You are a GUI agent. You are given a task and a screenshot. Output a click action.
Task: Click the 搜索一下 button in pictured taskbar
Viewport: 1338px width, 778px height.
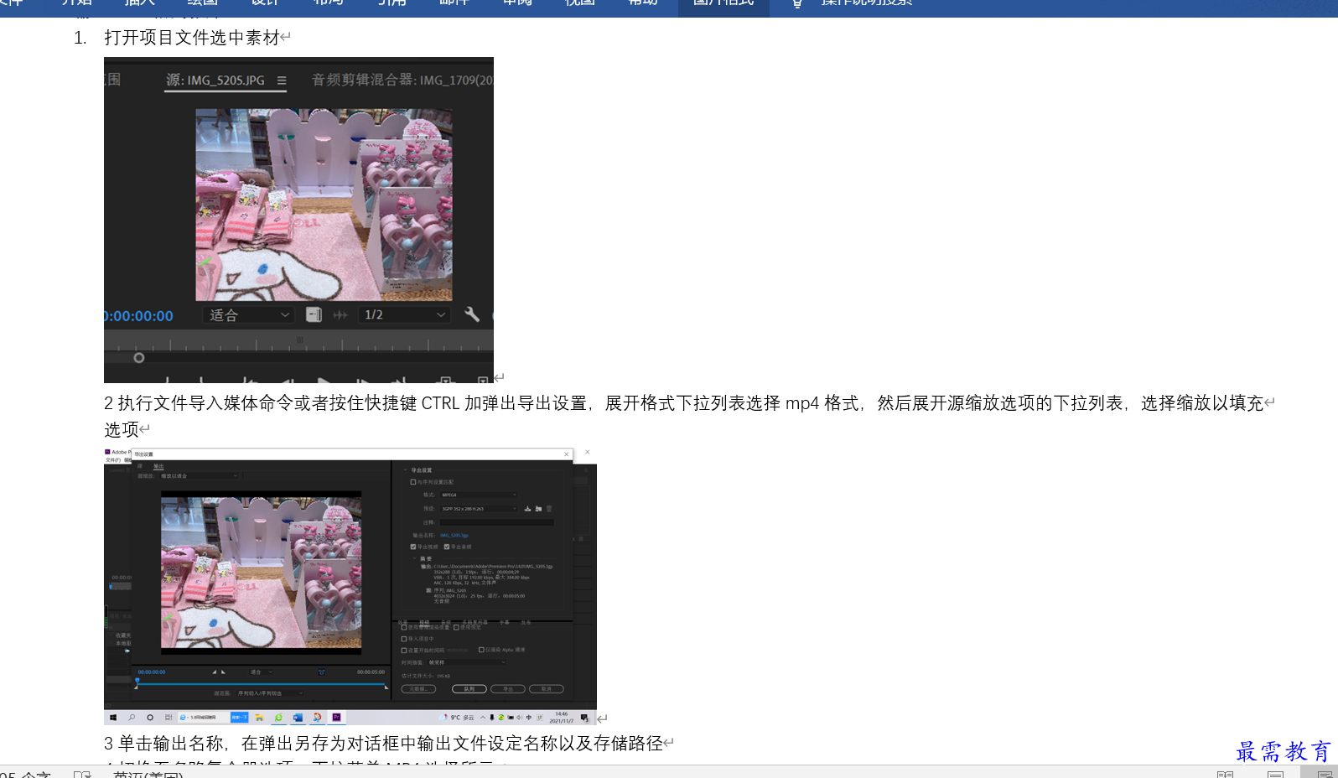click(239, 718)
